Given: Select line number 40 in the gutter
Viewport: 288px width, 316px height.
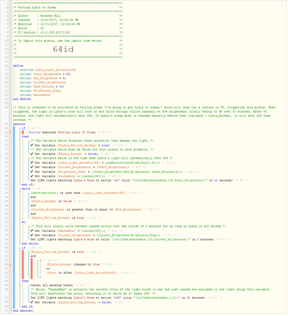Looking at the screenshot, I should coord(6,181).
